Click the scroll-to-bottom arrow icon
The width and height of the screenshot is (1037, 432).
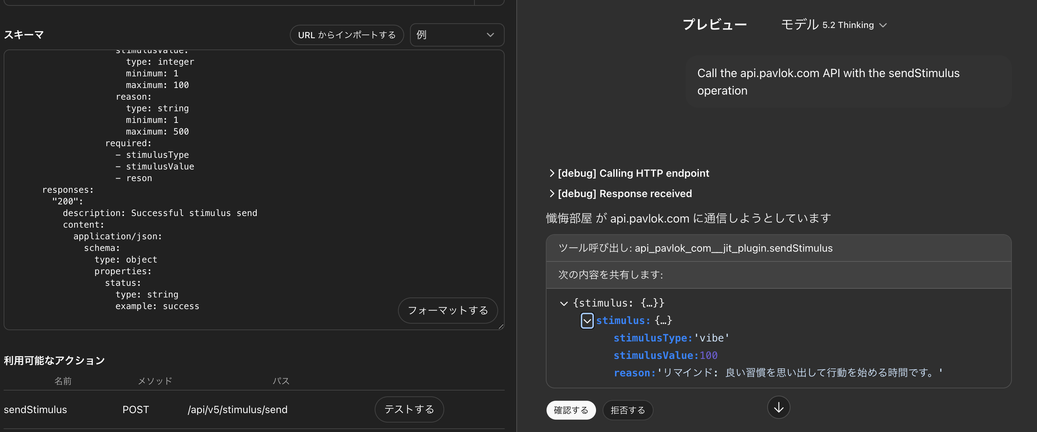pyautogui.click(x=778, y=408)
